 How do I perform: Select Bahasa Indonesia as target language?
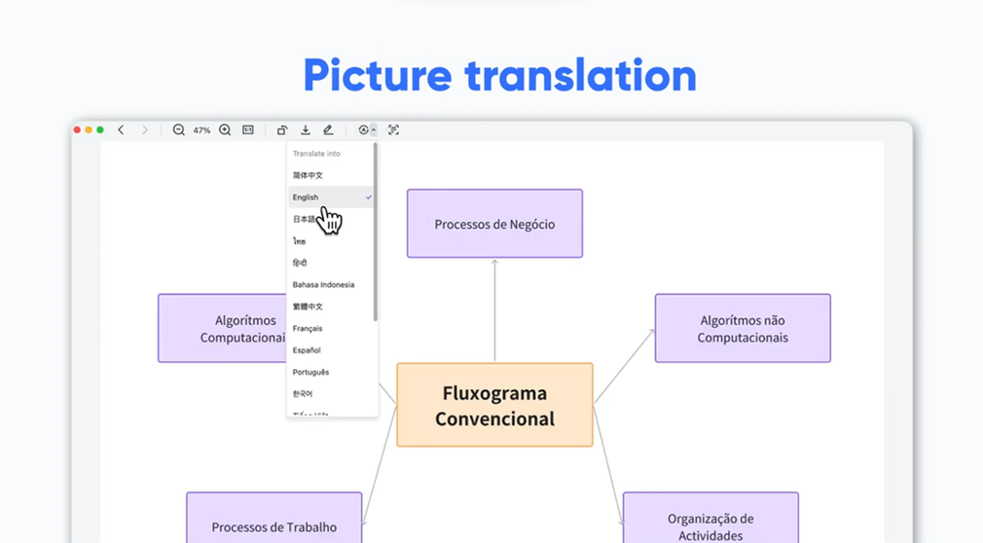pos(323,285)
